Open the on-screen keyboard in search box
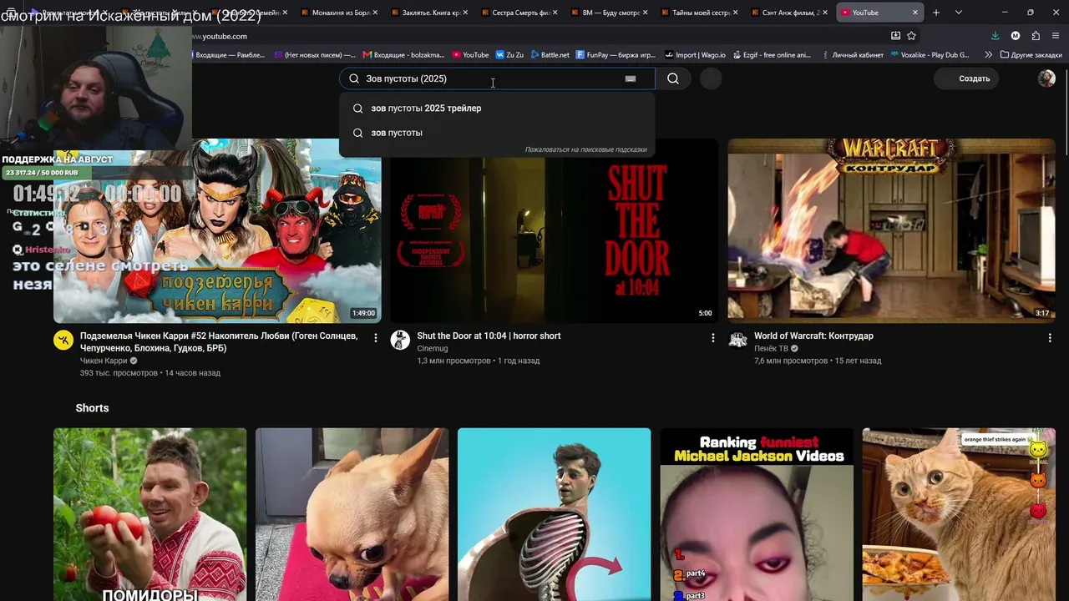The image size is (1069, 601). (x=631, y=78)
